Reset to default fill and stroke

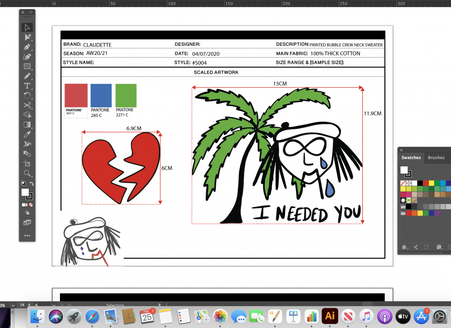click(23, 183)
